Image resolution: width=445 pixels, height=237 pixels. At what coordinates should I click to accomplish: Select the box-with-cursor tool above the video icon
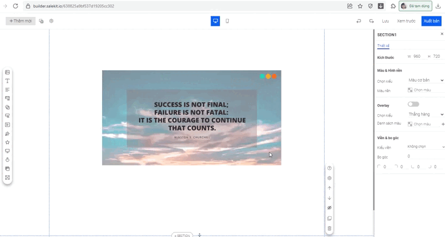pos(8,116)
